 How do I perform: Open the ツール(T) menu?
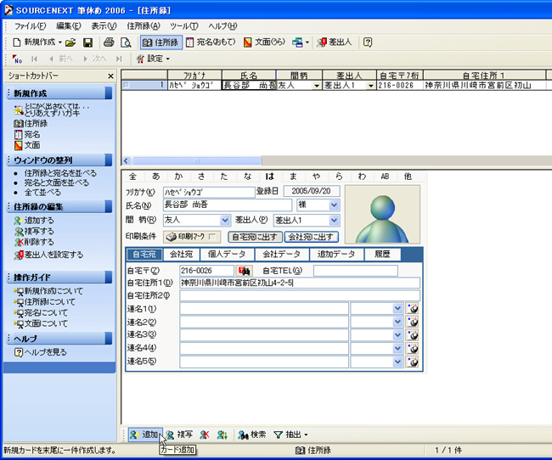pyautogui.click(x=184, y=26)
